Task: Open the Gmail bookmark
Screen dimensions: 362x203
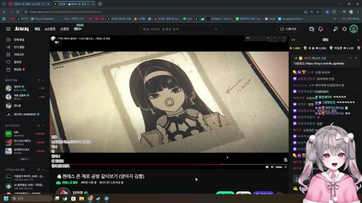Action: pos(270,19)
